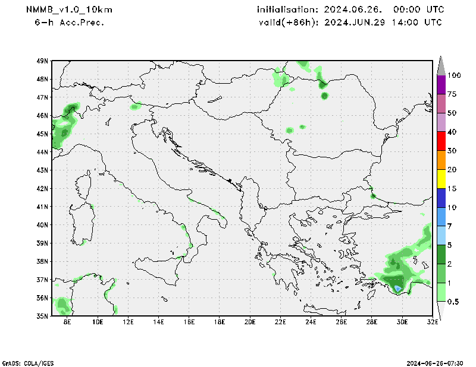Click the 20E longitude axis label

click(249, 322)
